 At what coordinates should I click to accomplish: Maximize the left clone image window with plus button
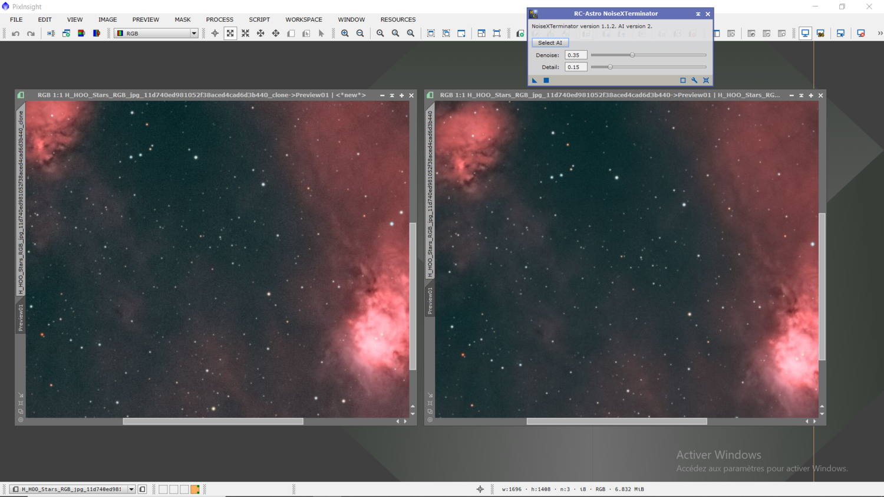(402, 96)
